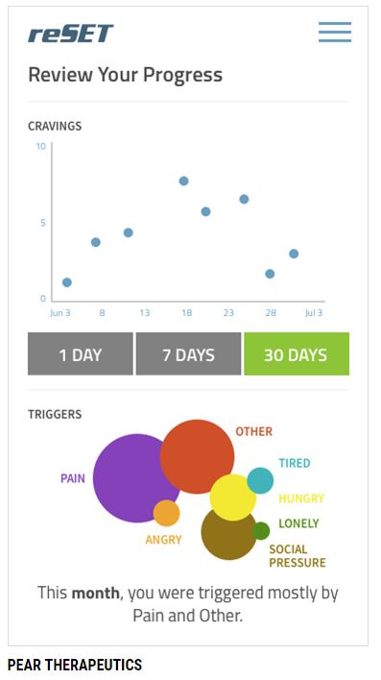Click the orange Angry trigger bubble
The height and width of the screenshot is (680, 381).
pos(166,513)
